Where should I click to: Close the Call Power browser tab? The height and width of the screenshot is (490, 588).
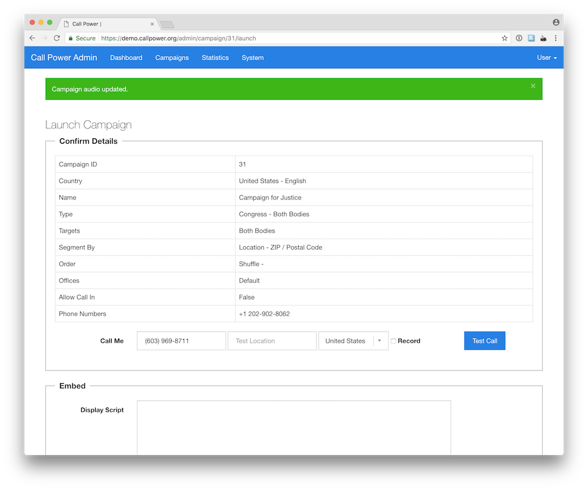(152, 24)
